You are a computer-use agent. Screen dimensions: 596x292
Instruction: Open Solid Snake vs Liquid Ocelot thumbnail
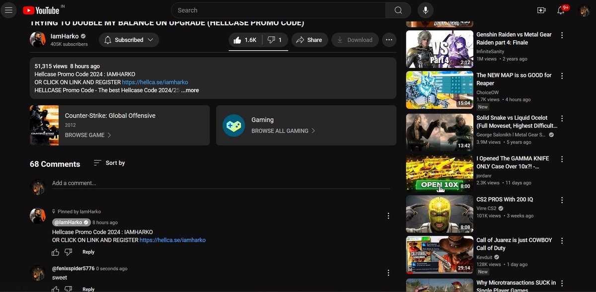pos(440,132)
